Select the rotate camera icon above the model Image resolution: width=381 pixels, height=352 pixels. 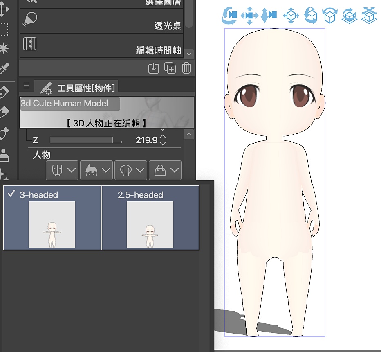[229, 16]
